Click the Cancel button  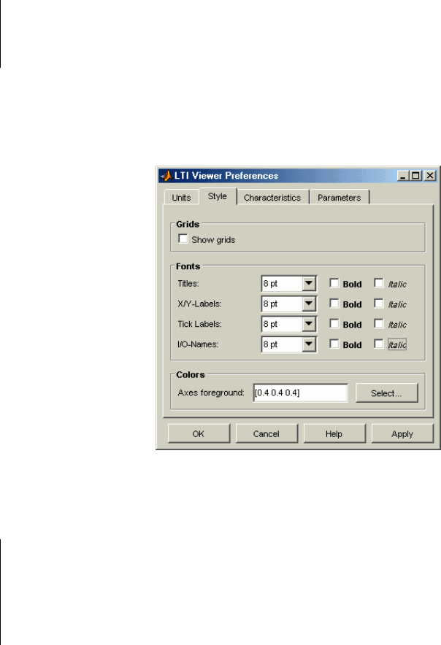(266, 433)
